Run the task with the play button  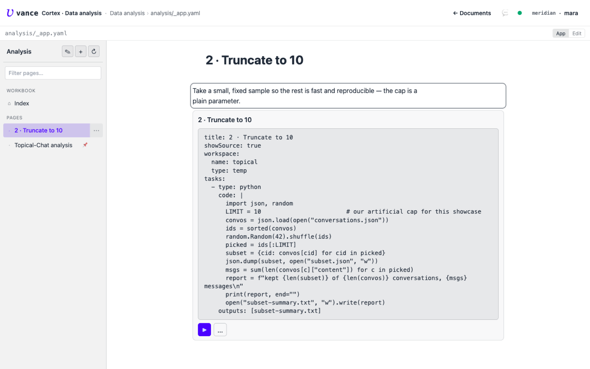point(204,330)
